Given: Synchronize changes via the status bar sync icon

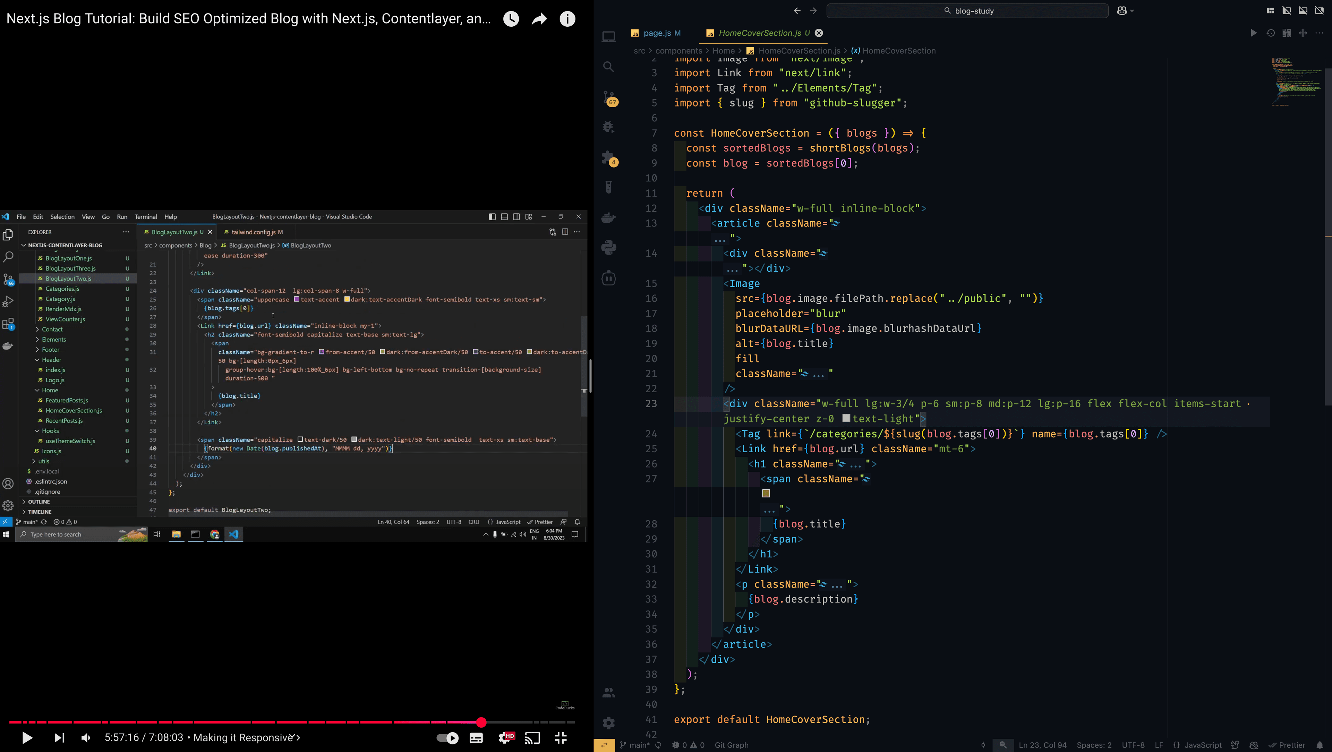Looking at the screenshot, I should [x=658, y=745].
